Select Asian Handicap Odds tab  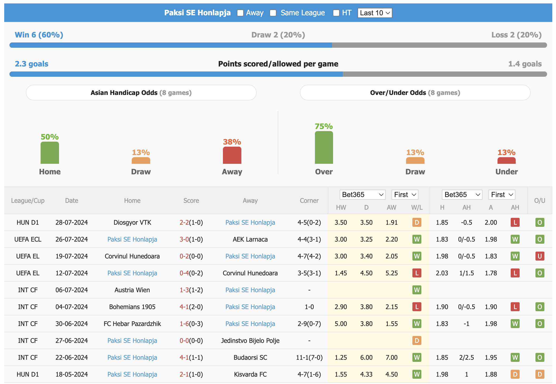pyautogui.click(x=141, y=93)
